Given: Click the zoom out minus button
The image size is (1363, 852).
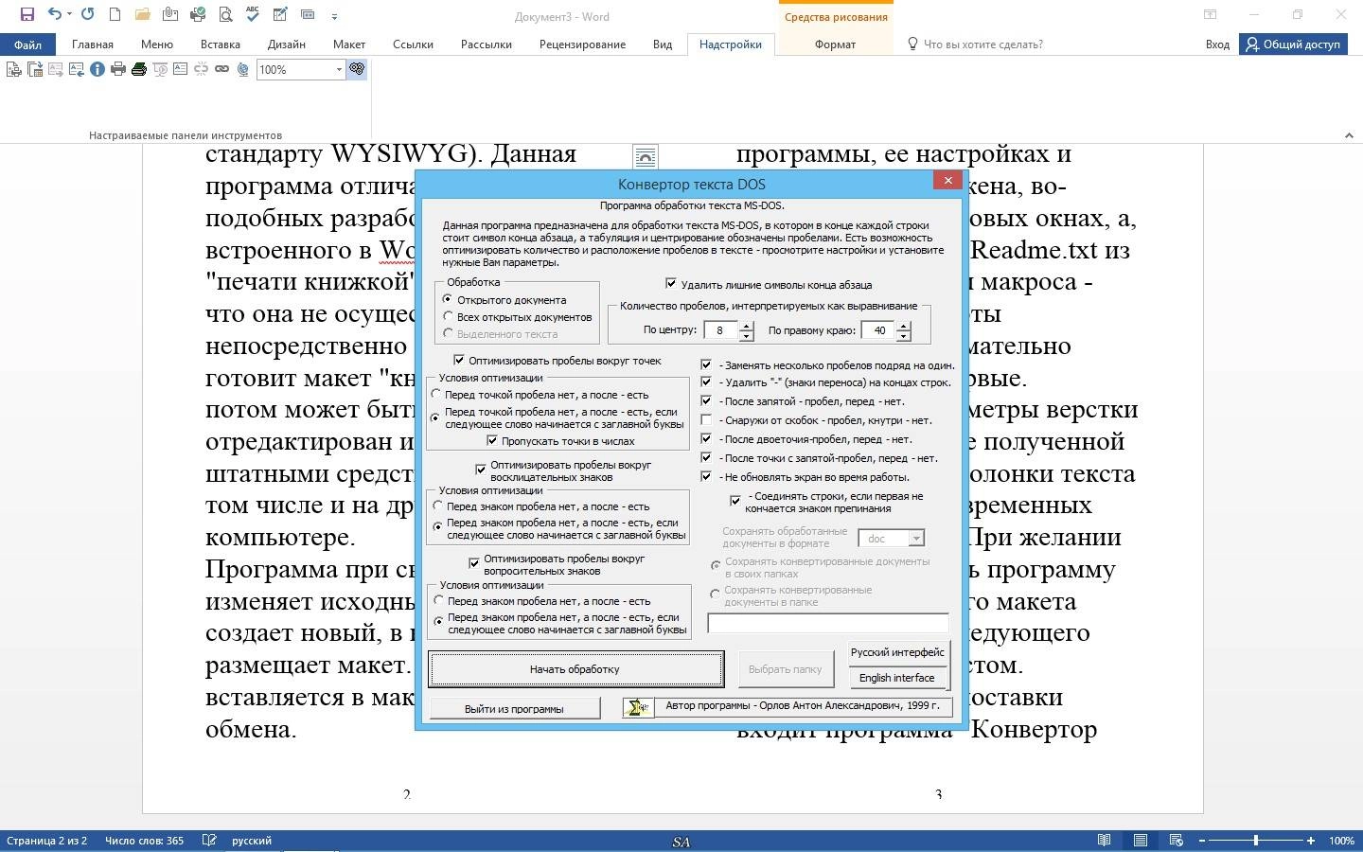Looking at the screenshot, I should [1202, 841].
